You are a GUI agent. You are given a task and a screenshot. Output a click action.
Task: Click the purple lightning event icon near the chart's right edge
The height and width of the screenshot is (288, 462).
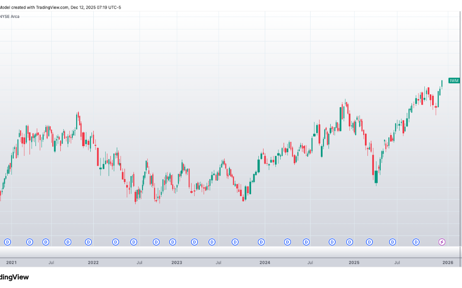(x=441, y=242)
